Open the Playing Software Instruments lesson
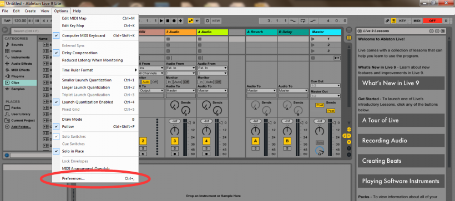 [x=401, y=181]
